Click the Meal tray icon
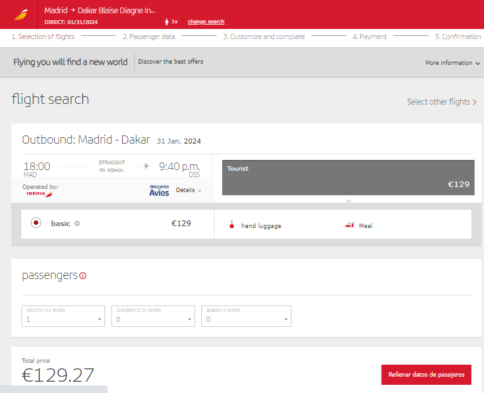Screen dimensions: 484x393 tap(349, 225)
